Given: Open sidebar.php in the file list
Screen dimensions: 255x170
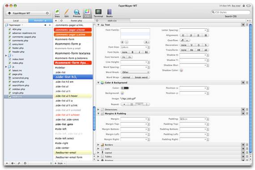Looking at the screenshot, I should click(x=18, y=89).
